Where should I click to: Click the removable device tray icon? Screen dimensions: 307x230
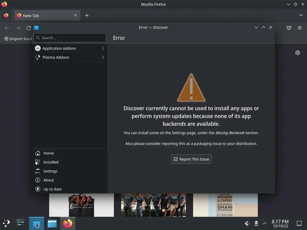pyautogui.click(x=256, y=223)
